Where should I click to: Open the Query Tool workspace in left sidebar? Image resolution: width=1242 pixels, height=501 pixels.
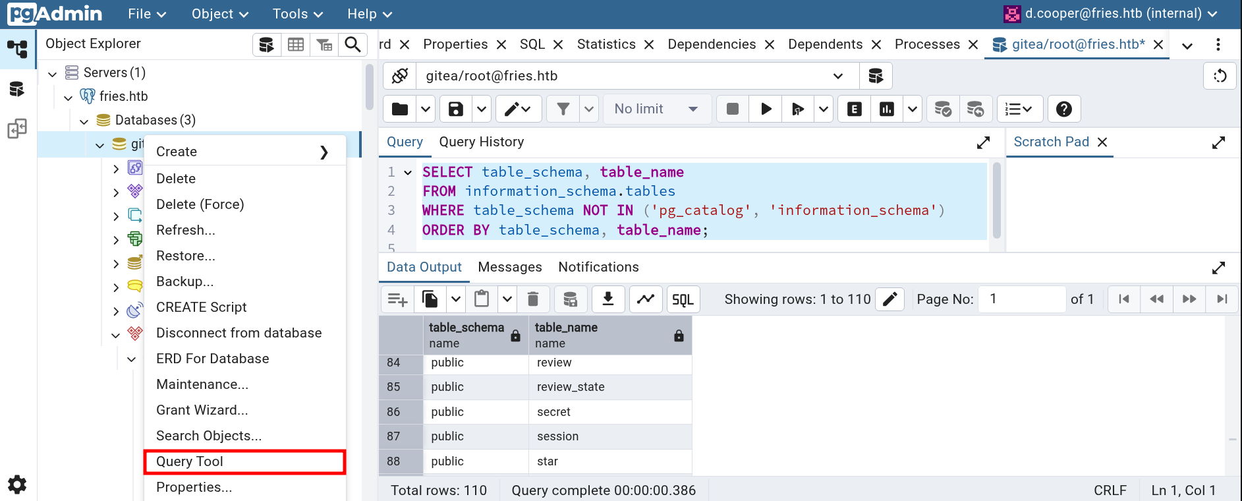point(17,89)
